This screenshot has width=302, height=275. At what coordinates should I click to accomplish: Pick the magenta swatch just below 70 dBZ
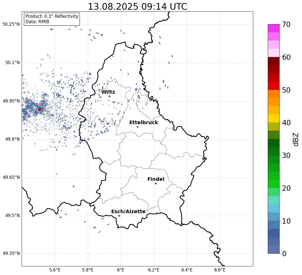[x=274, y=28]
